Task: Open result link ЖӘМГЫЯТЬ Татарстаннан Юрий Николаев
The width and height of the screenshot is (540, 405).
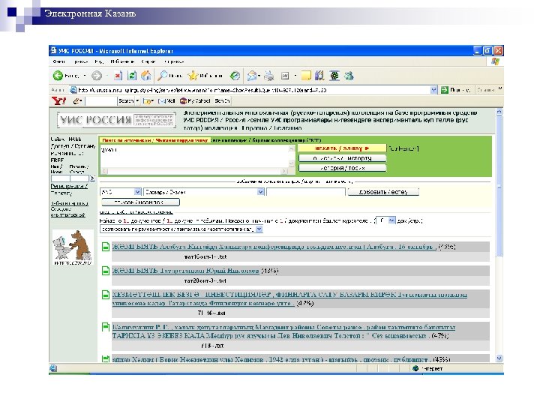Action: [x=186, y=271]
